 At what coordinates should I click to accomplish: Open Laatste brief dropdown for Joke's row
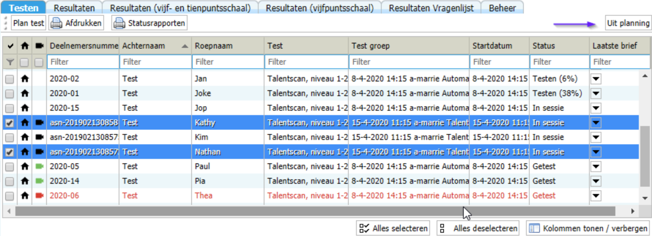click(596, 94)
